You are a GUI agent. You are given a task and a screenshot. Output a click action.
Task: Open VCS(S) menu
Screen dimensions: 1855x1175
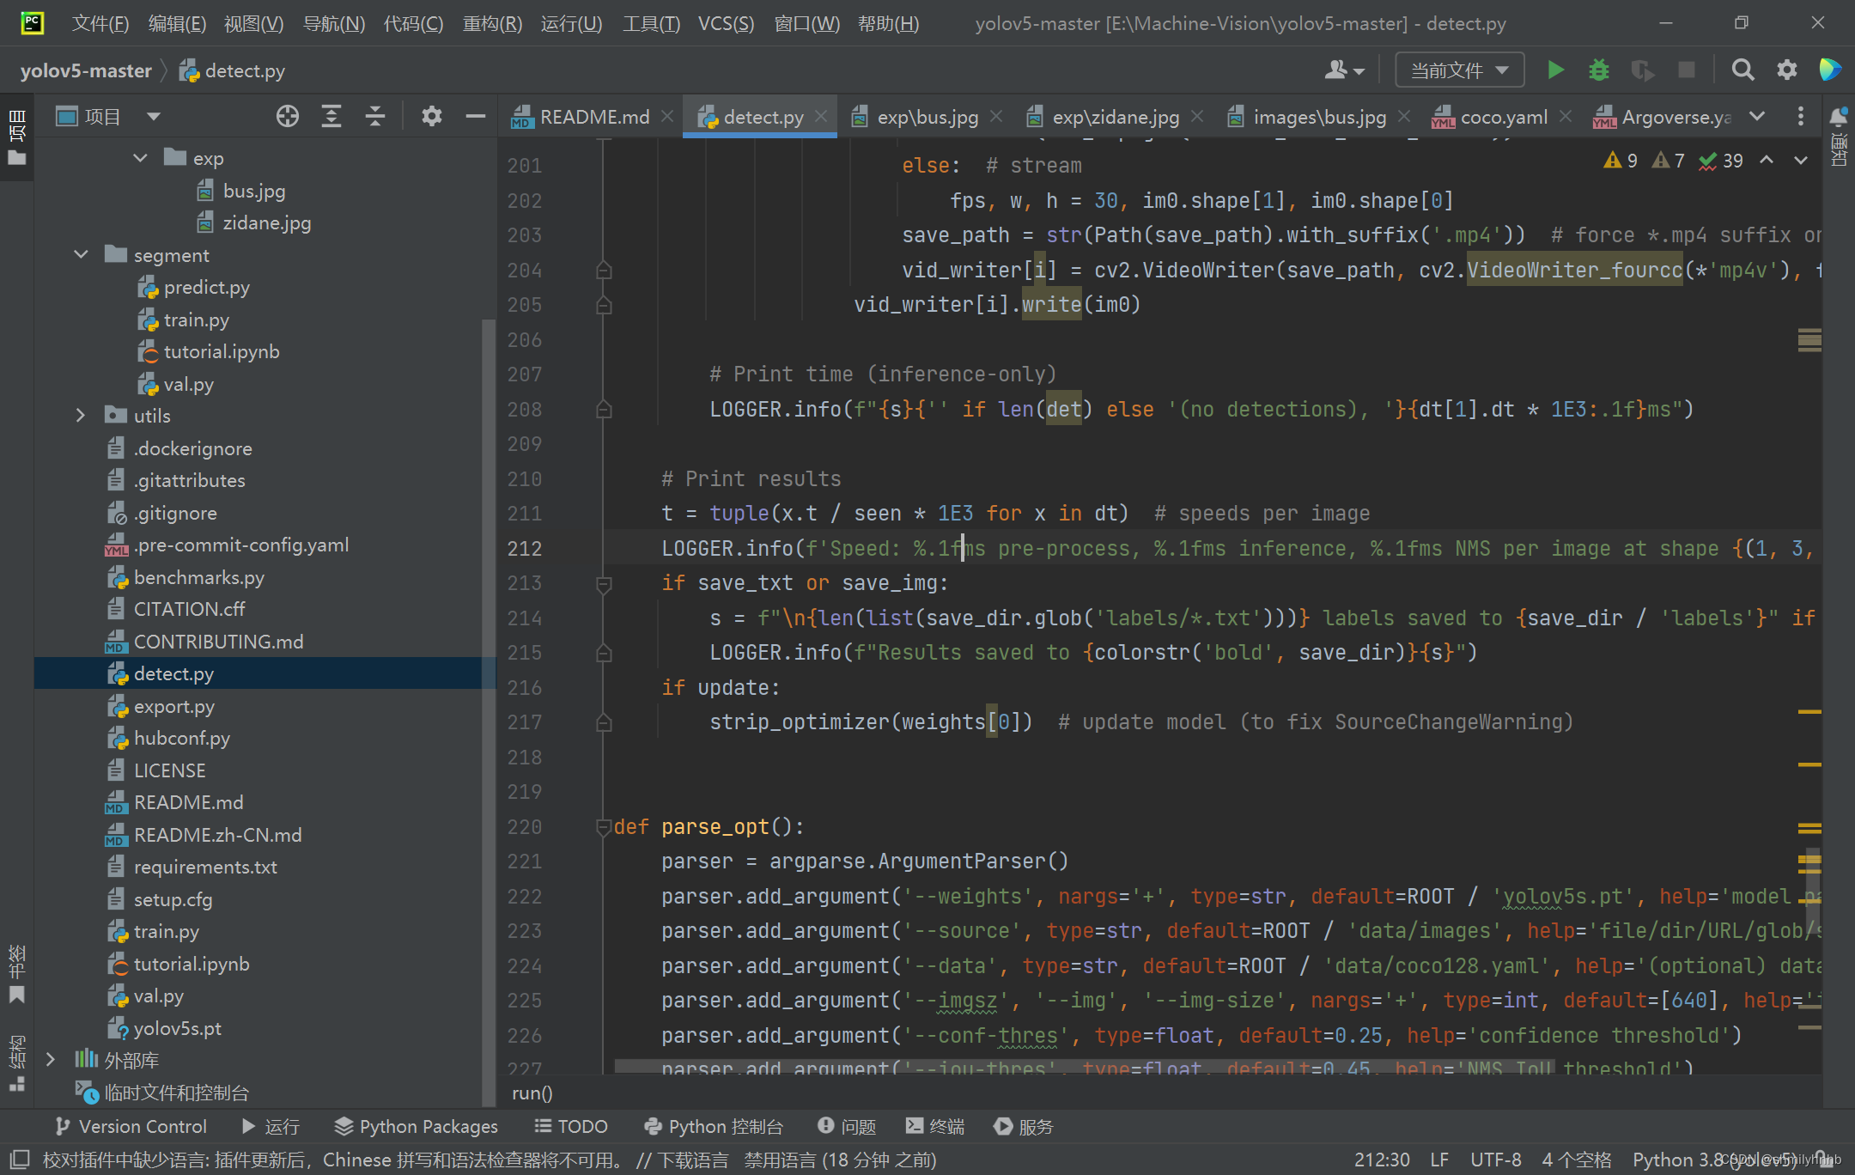tap(727, 23)
